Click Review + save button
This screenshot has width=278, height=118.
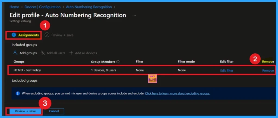pyautogui.click(x=25, y=111)
